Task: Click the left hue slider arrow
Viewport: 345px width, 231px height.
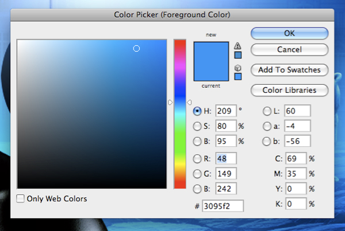Action: coord(170,102)
